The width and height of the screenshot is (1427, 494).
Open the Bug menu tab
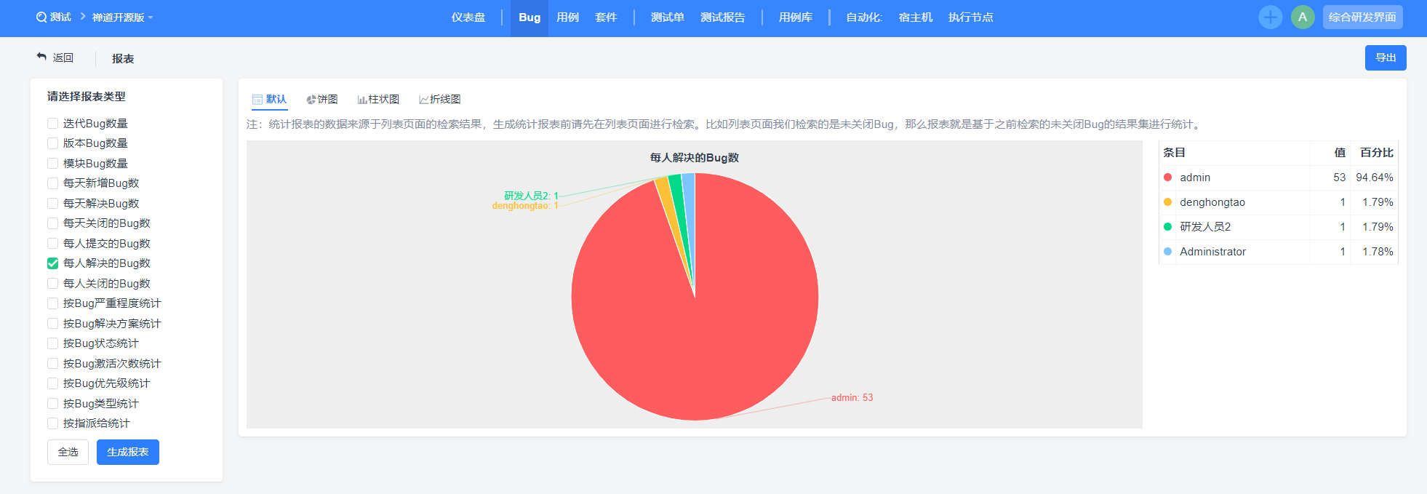529,17
